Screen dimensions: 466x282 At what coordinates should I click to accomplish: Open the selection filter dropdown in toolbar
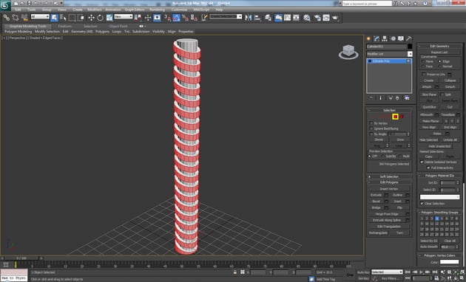(40, 17)
